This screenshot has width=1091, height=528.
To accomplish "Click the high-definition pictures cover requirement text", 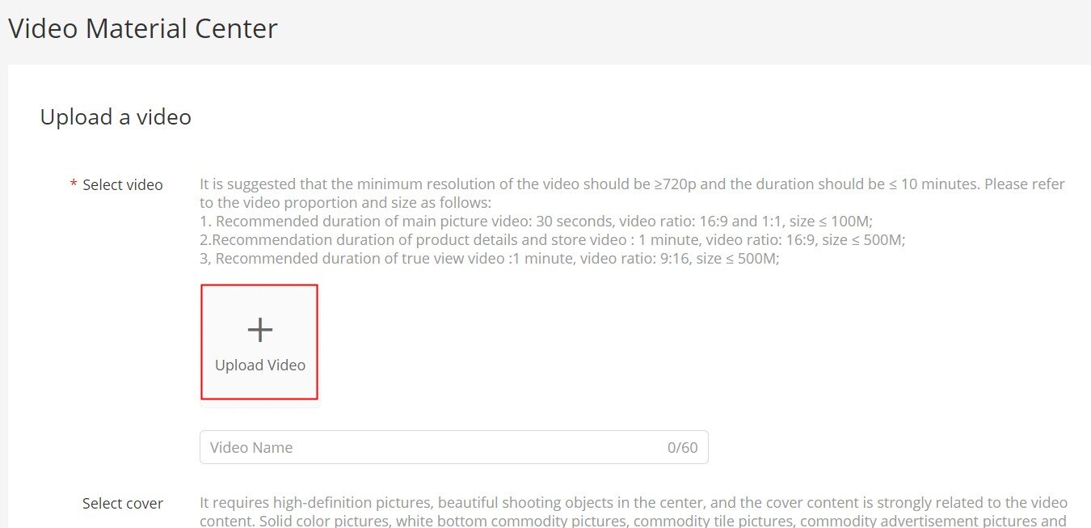I will coord(634,503).
